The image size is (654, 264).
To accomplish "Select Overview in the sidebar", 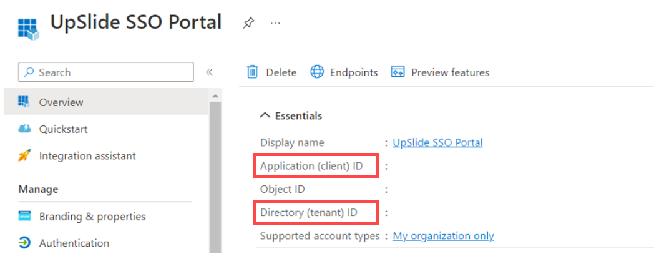I will click(x=106, y=102).
